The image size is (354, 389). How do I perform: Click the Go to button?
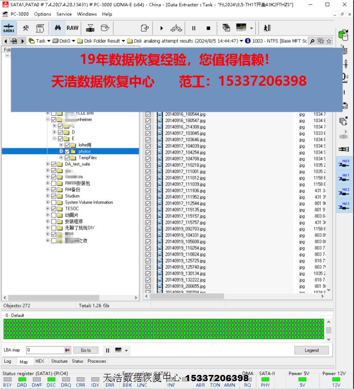click(x=86, y=350)
